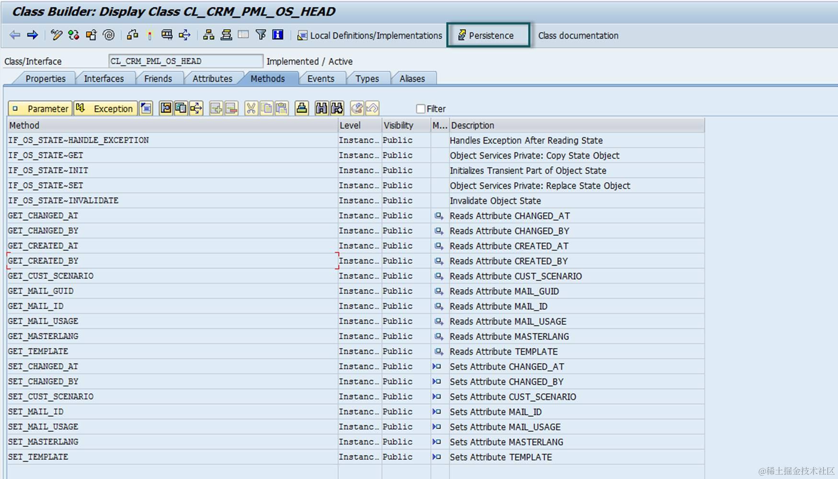
Task: Click the delete row icon
Action: coord(231,109)
